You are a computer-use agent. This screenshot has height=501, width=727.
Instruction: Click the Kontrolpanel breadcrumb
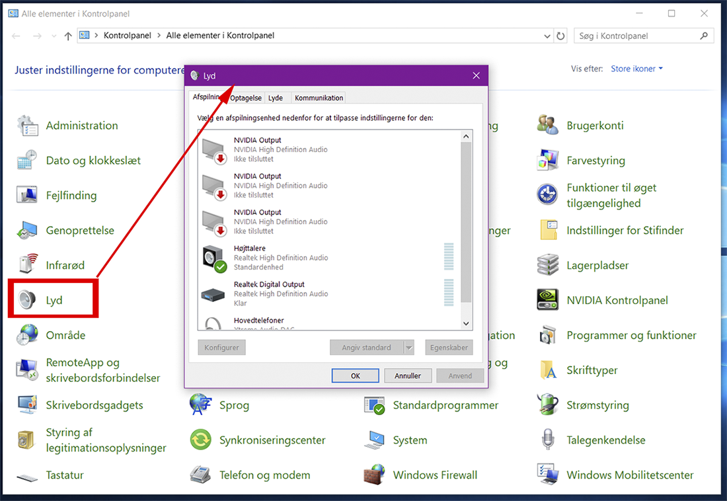127,35
